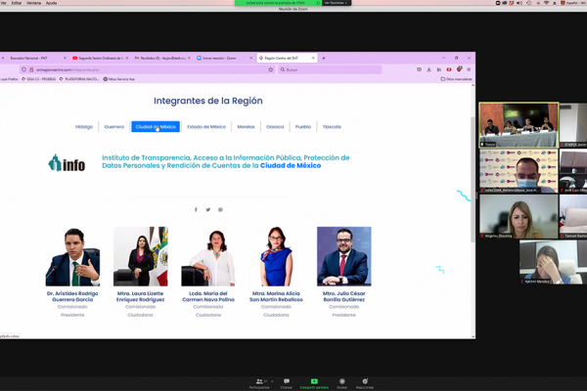Click the name Mtro. Julio César Bonilla Gutiérrez
This screenshot has width=587, height=391.
click(x=344, y=296)
